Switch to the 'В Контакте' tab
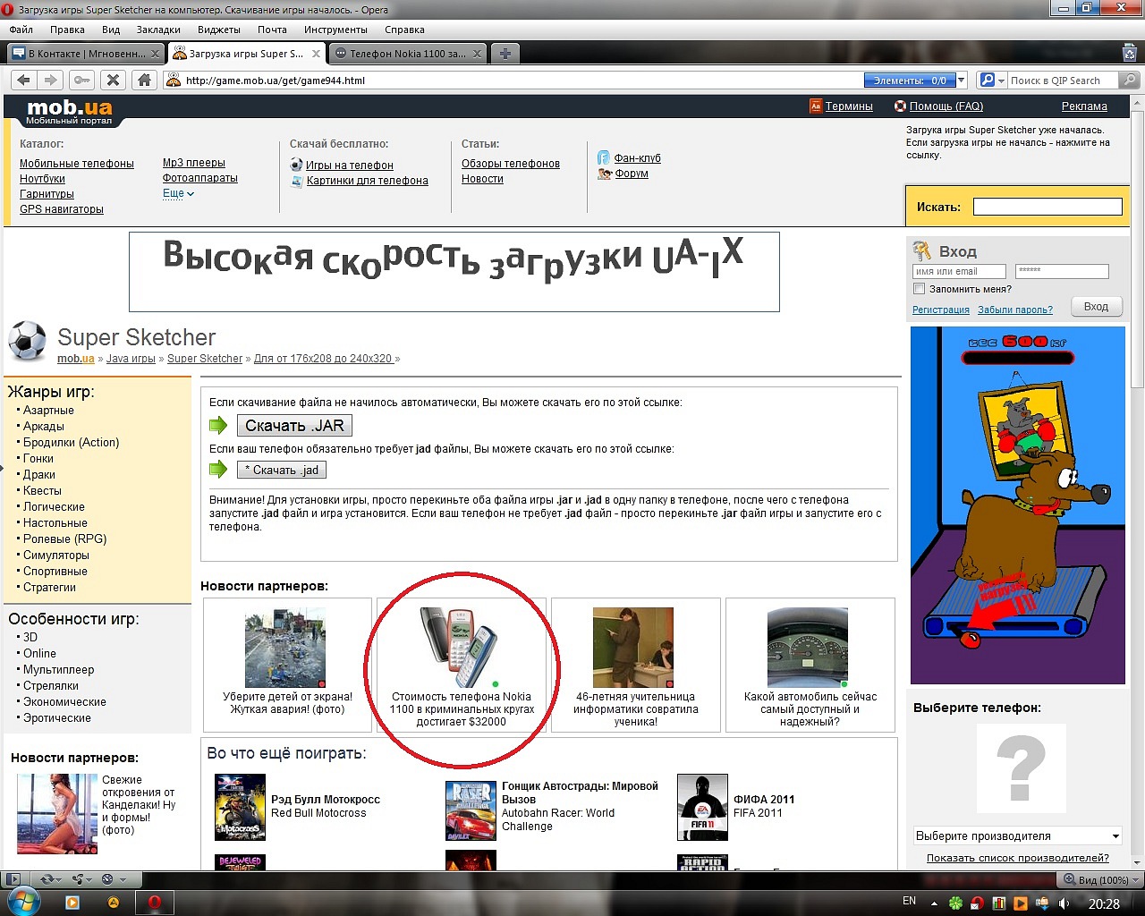 84,54
